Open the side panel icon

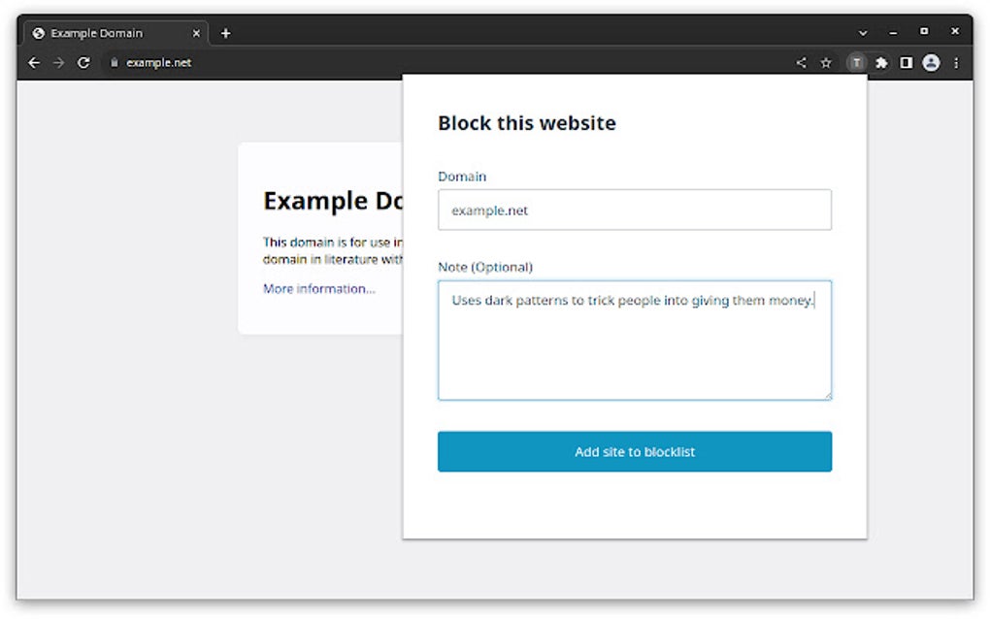coord(906,62)
